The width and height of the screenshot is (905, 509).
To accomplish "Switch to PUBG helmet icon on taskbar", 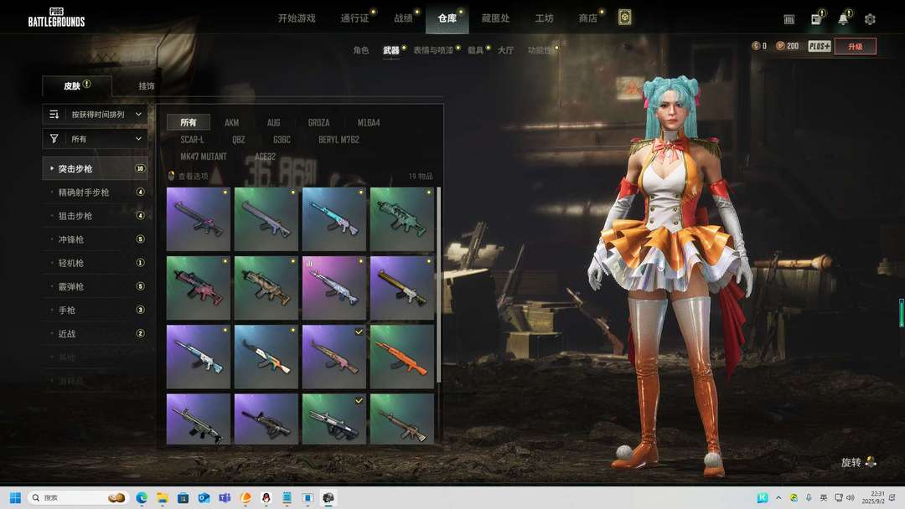I will coord(328,497).
